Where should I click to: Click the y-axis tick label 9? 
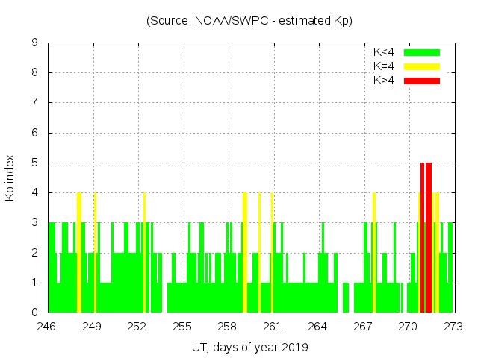click(x=35, y=43)
